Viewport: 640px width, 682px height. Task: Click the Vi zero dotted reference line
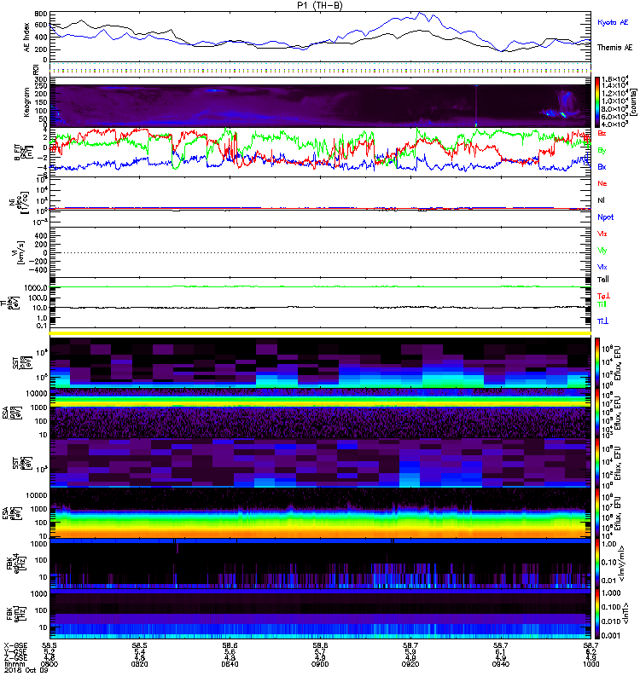[x=321, y=252]
